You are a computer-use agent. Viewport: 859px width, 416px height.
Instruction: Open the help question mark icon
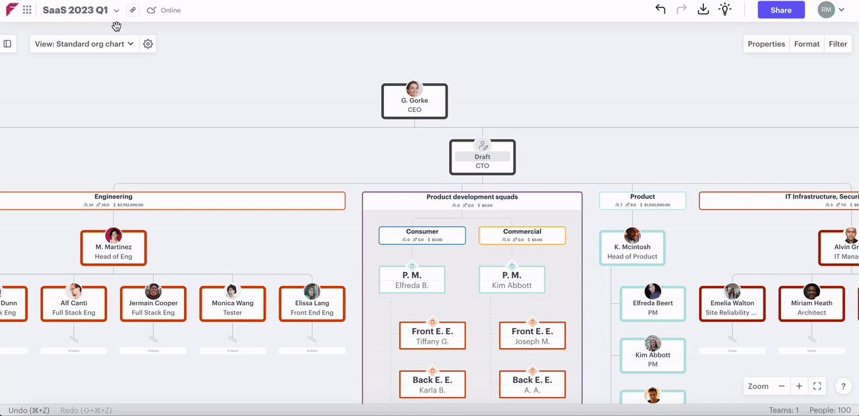pos(843,386)
